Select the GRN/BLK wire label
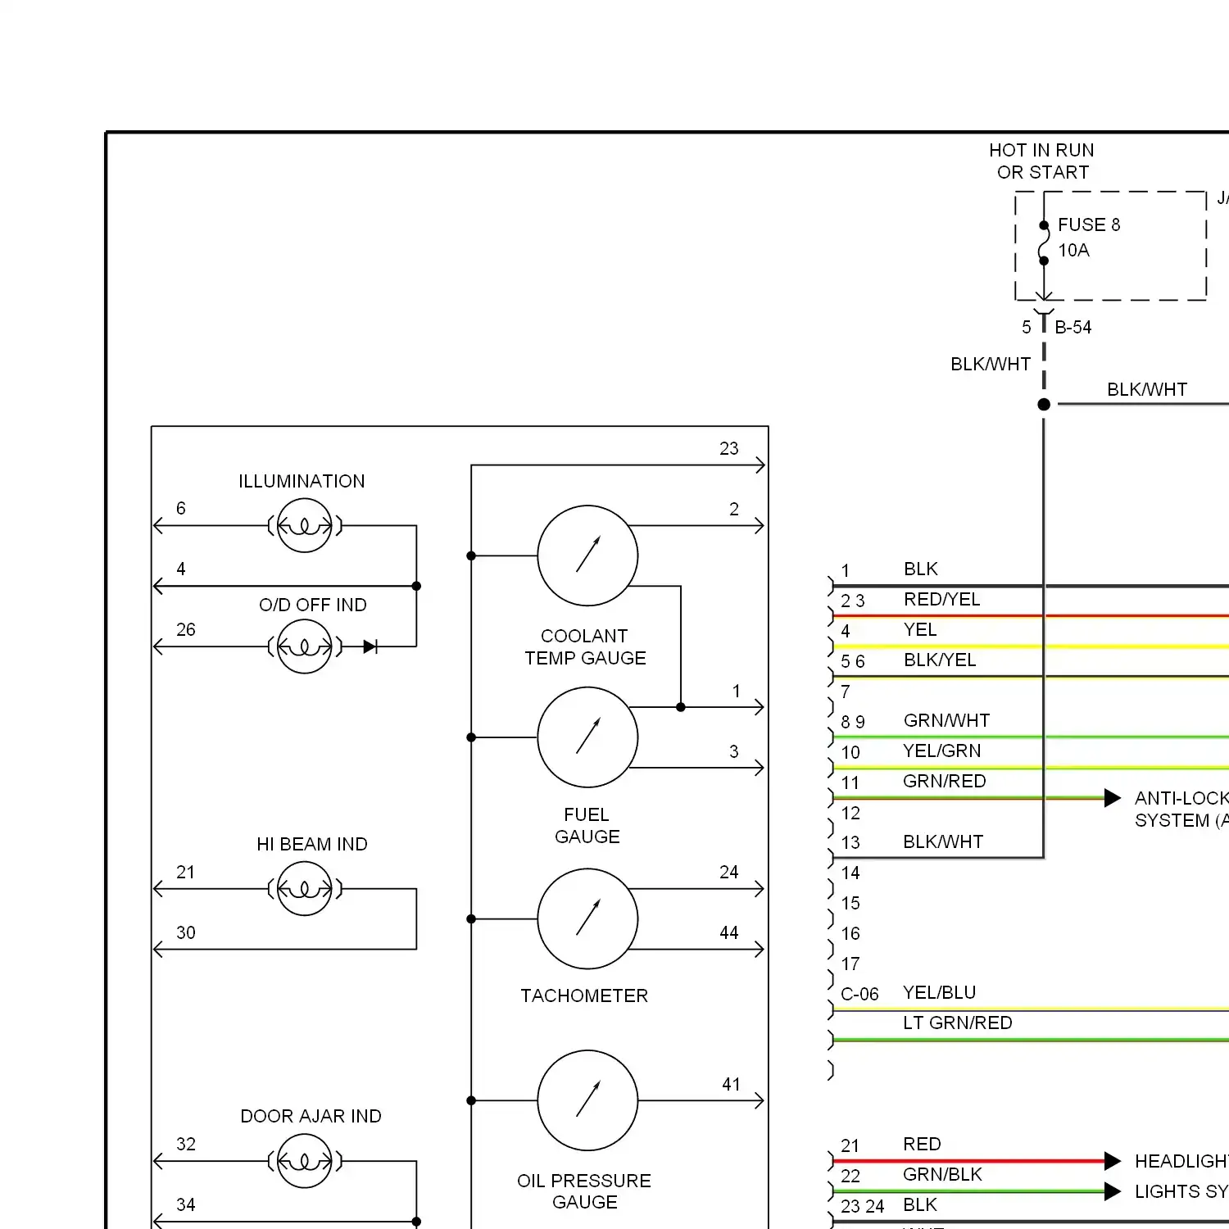This screenshot has height=1229, width=1229. pyautogui.click(x=942, y=1174)
